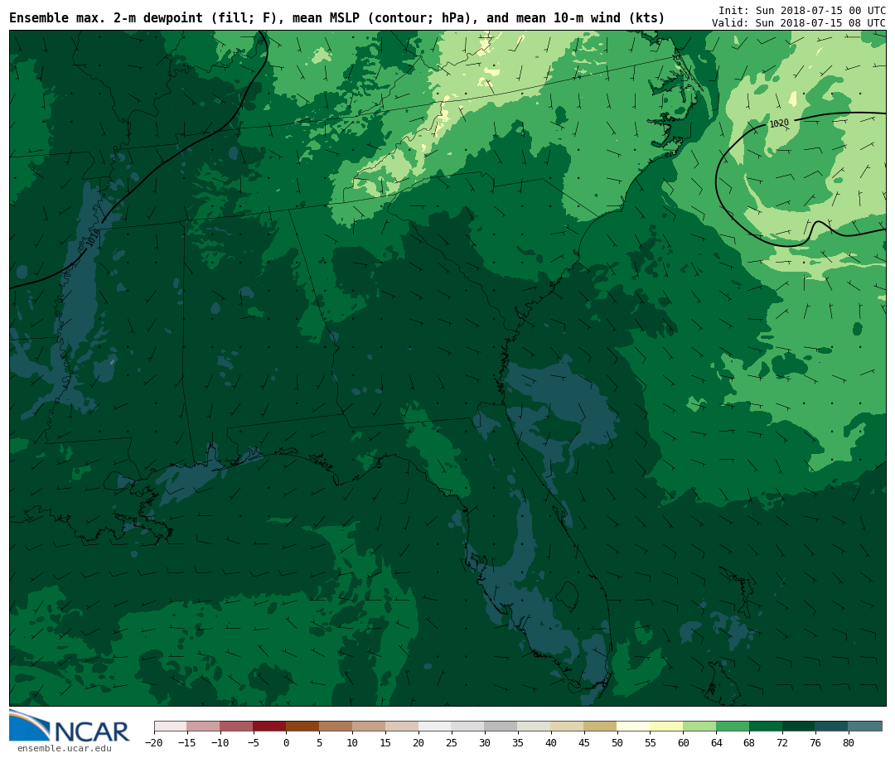895x758 pixels.
Task: Choose the light green 60 to 64 swatch
Action: pyautogui.click(x=699, y=727)
